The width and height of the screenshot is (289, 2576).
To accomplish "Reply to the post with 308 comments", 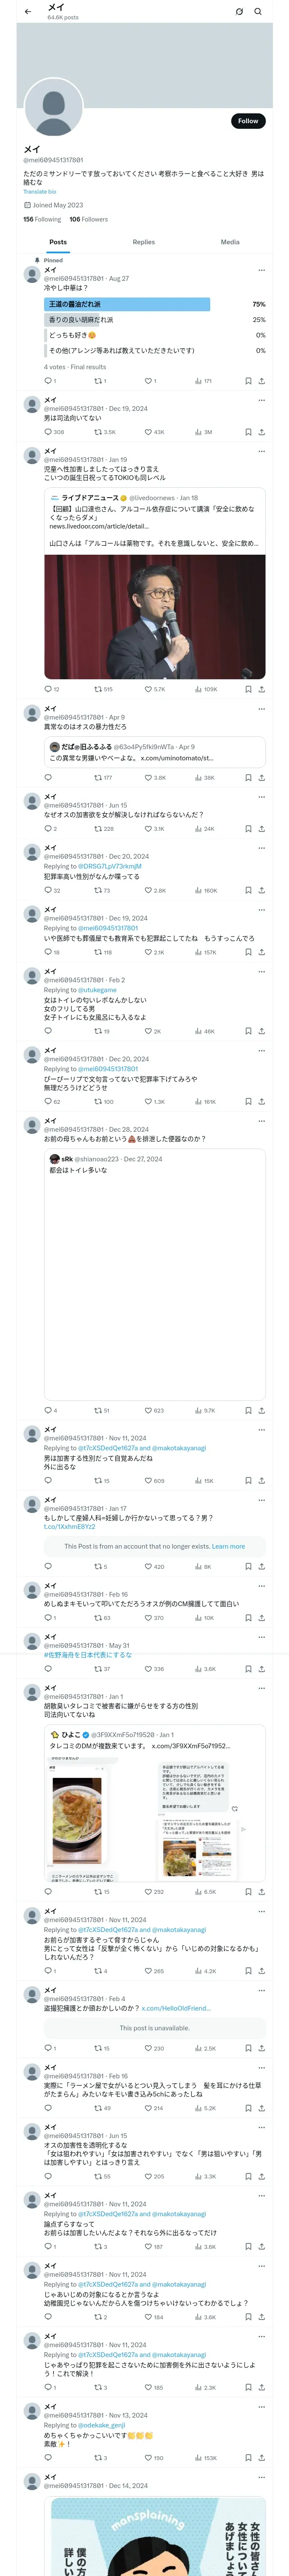I will point(48,432).
